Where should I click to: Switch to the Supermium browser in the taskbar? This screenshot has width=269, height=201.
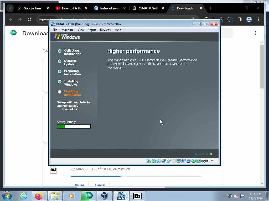(88, 196)
